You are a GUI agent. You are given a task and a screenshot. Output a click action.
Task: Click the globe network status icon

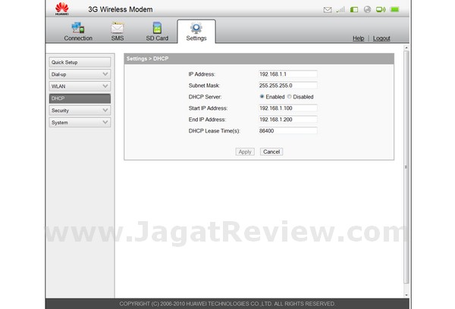[x=367, y=10]
